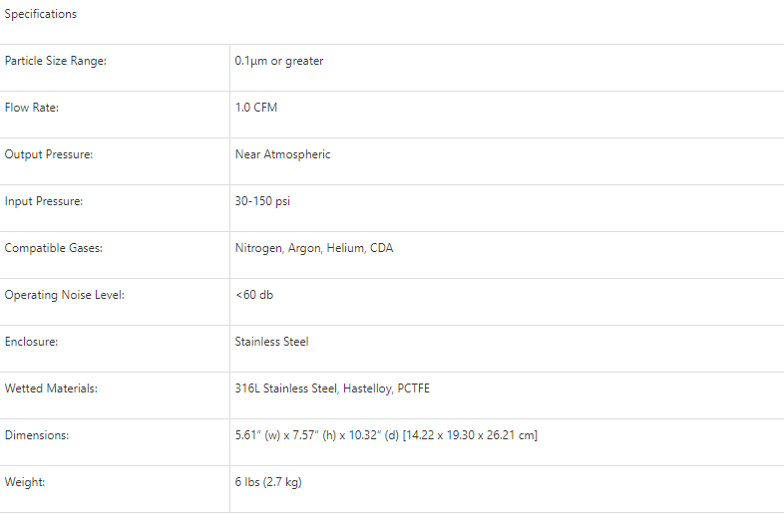784x514 pixels.
Task: Select the 'Compatible Gases:' label
Action: (x=54, y=248)
